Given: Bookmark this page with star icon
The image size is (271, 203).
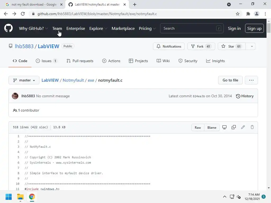Looking at the screenshot, I should pyautogui.click(x=238, y=14).
